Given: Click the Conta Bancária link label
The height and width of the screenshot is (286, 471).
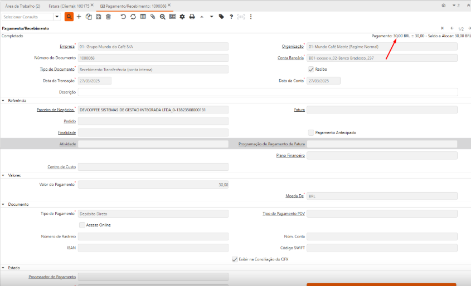Looking at the screenshot, I should coord(290,58).
